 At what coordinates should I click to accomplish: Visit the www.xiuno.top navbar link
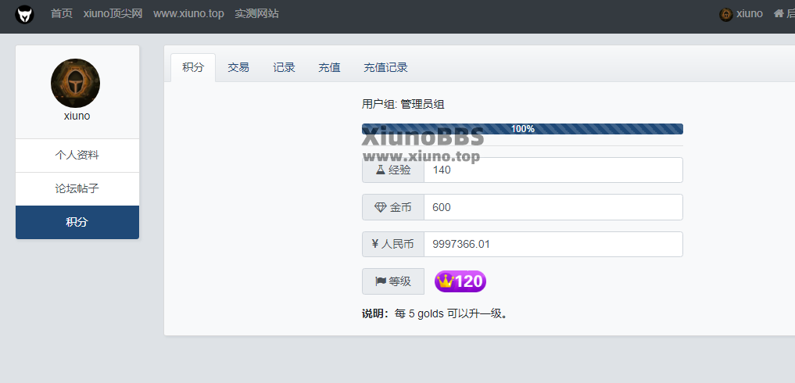pos(188,14)
